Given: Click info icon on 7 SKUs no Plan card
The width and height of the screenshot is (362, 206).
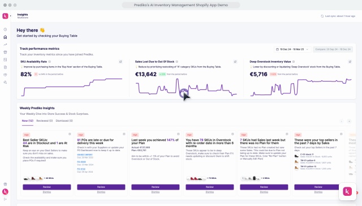Looking at the screenshot, I should [x=287, y=134].
